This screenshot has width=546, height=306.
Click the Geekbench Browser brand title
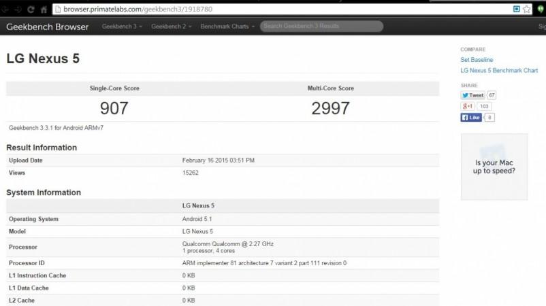click(x=48, y=27)
